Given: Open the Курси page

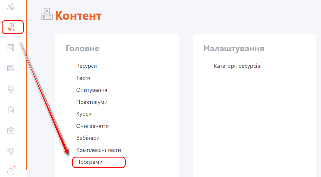Looking at the screenshot, I should pos(84,114).
